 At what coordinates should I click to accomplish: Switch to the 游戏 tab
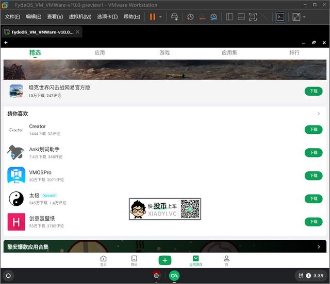[164, 52]
